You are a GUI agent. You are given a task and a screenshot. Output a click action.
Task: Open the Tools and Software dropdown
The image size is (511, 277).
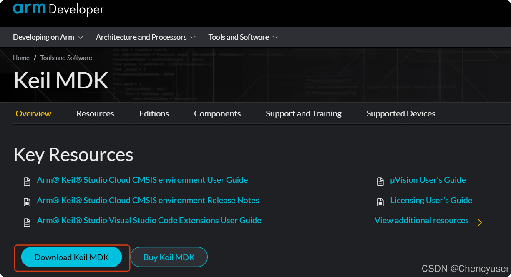[x=243, y=37]
